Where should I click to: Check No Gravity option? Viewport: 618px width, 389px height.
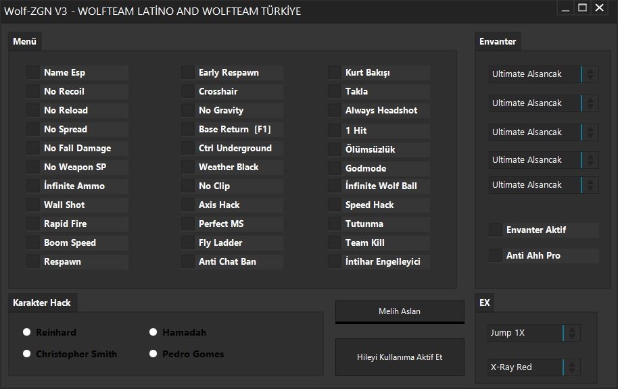(188, 110)
